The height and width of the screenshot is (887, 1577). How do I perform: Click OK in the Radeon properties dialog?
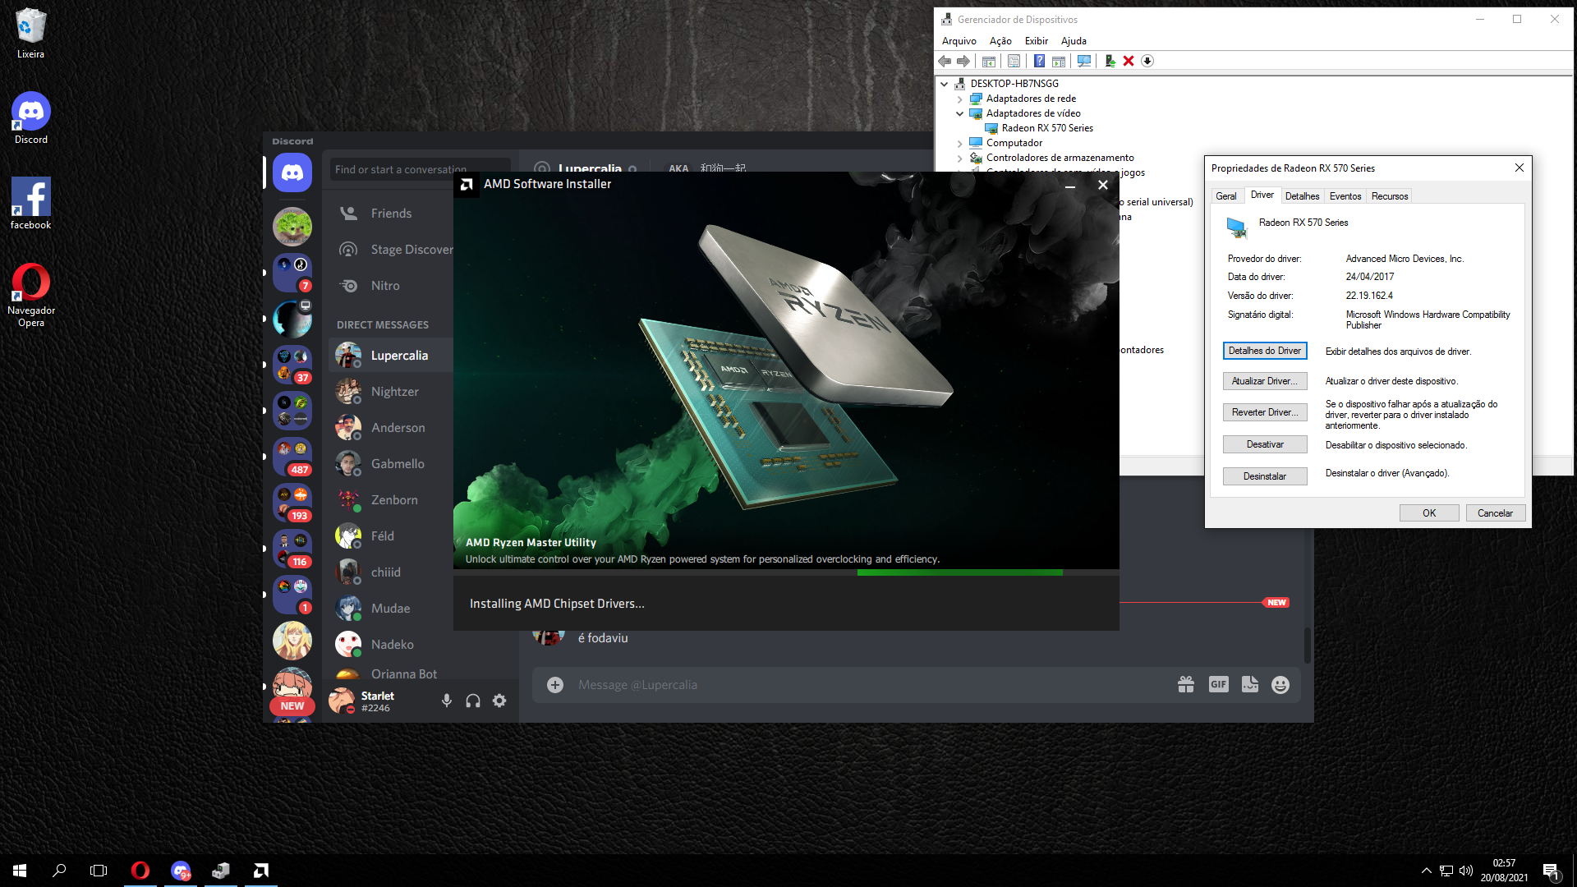(1429, 513)
